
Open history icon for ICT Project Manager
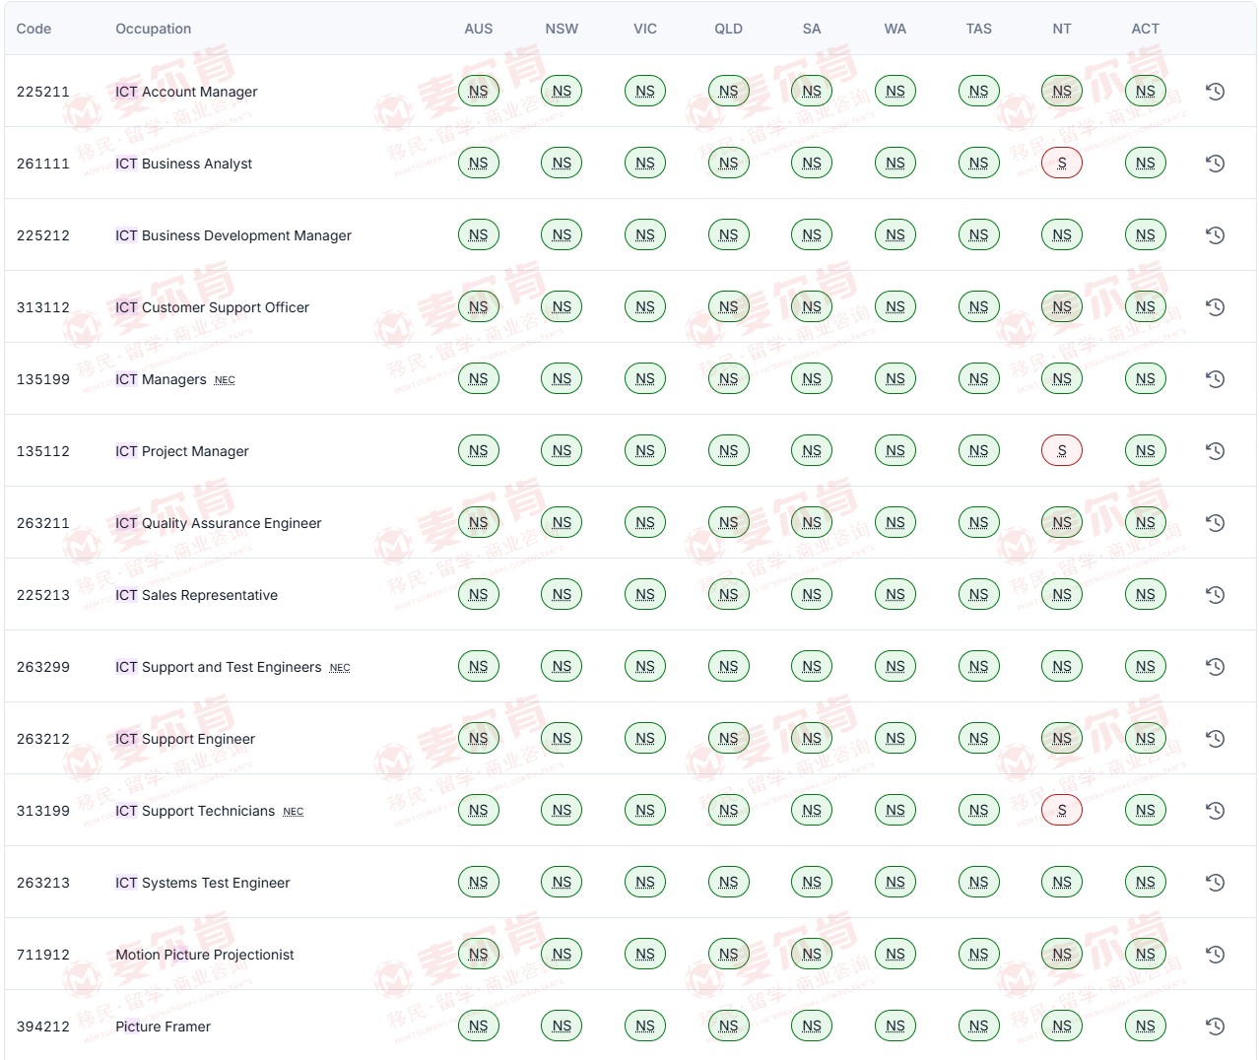(1215, 451)
